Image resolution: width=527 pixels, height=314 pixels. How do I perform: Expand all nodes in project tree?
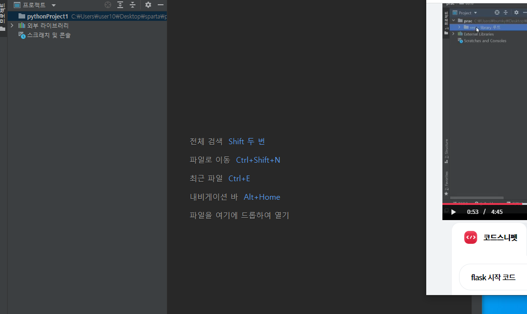(x=120, y=5)
